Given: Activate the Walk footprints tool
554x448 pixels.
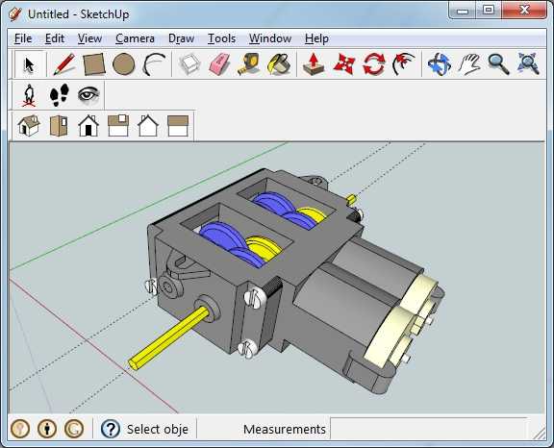Looking at the screenshot, I should 59,95.
